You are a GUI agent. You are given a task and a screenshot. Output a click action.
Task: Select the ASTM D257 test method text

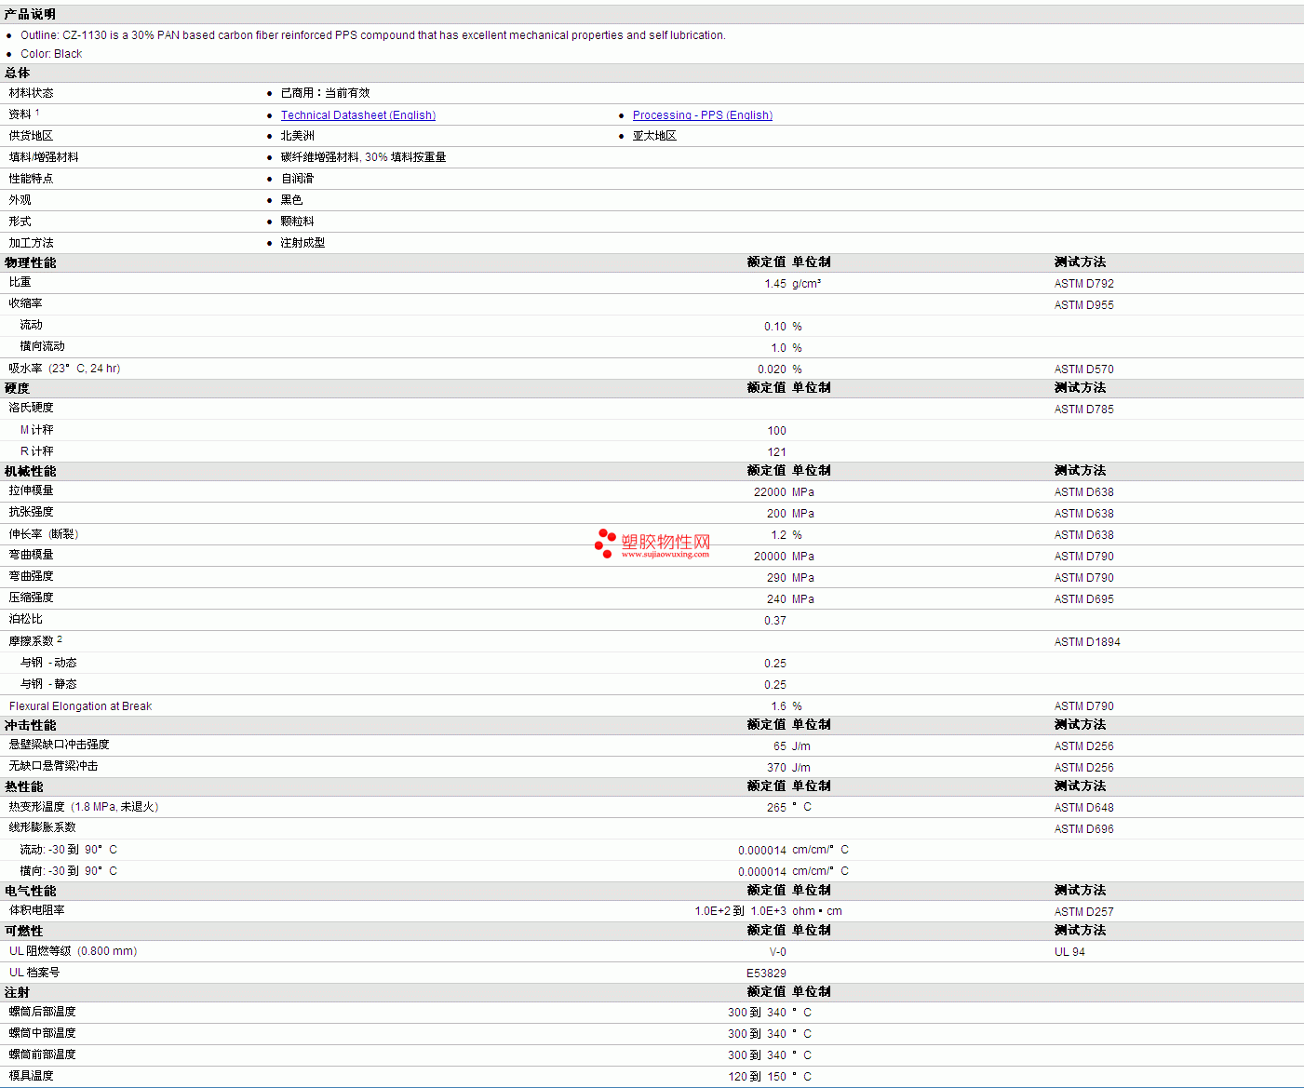[1083, 912]
